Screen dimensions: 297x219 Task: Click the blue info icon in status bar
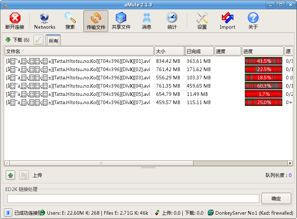8,213
